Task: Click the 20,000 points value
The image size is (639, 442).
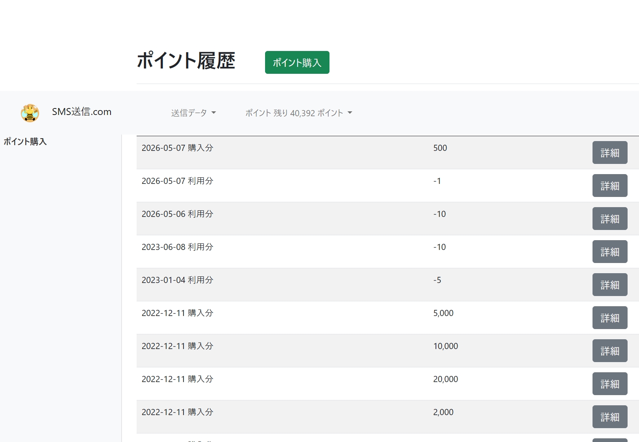Action: point(446,379)
